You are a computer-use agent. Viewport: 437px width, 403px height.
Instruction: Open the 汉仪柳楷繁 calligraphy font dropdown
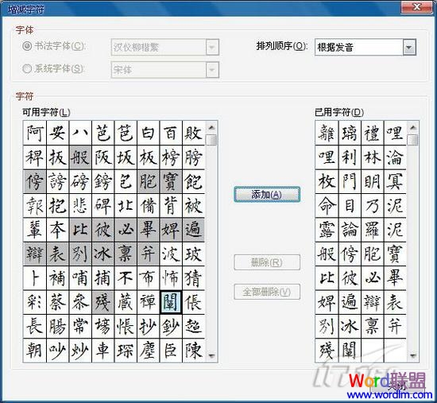tap(212, 47)
